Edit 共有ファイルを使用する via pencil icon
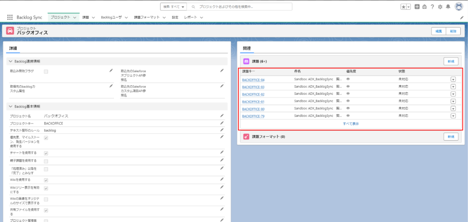 pos(222,209)
